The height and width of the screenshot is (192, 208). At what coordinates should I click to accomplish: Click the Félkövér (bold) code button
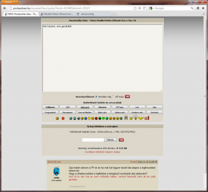click(x=50, y=107)
